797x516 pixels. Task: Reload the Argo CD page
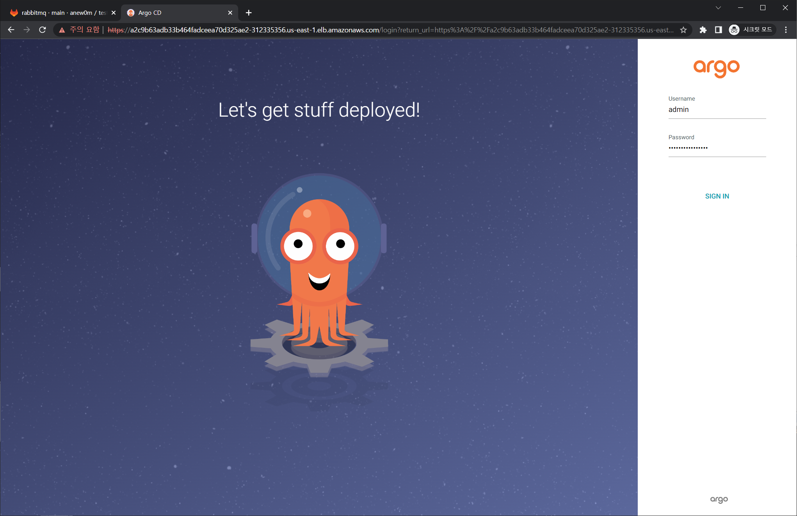click(x=42, y=30)
